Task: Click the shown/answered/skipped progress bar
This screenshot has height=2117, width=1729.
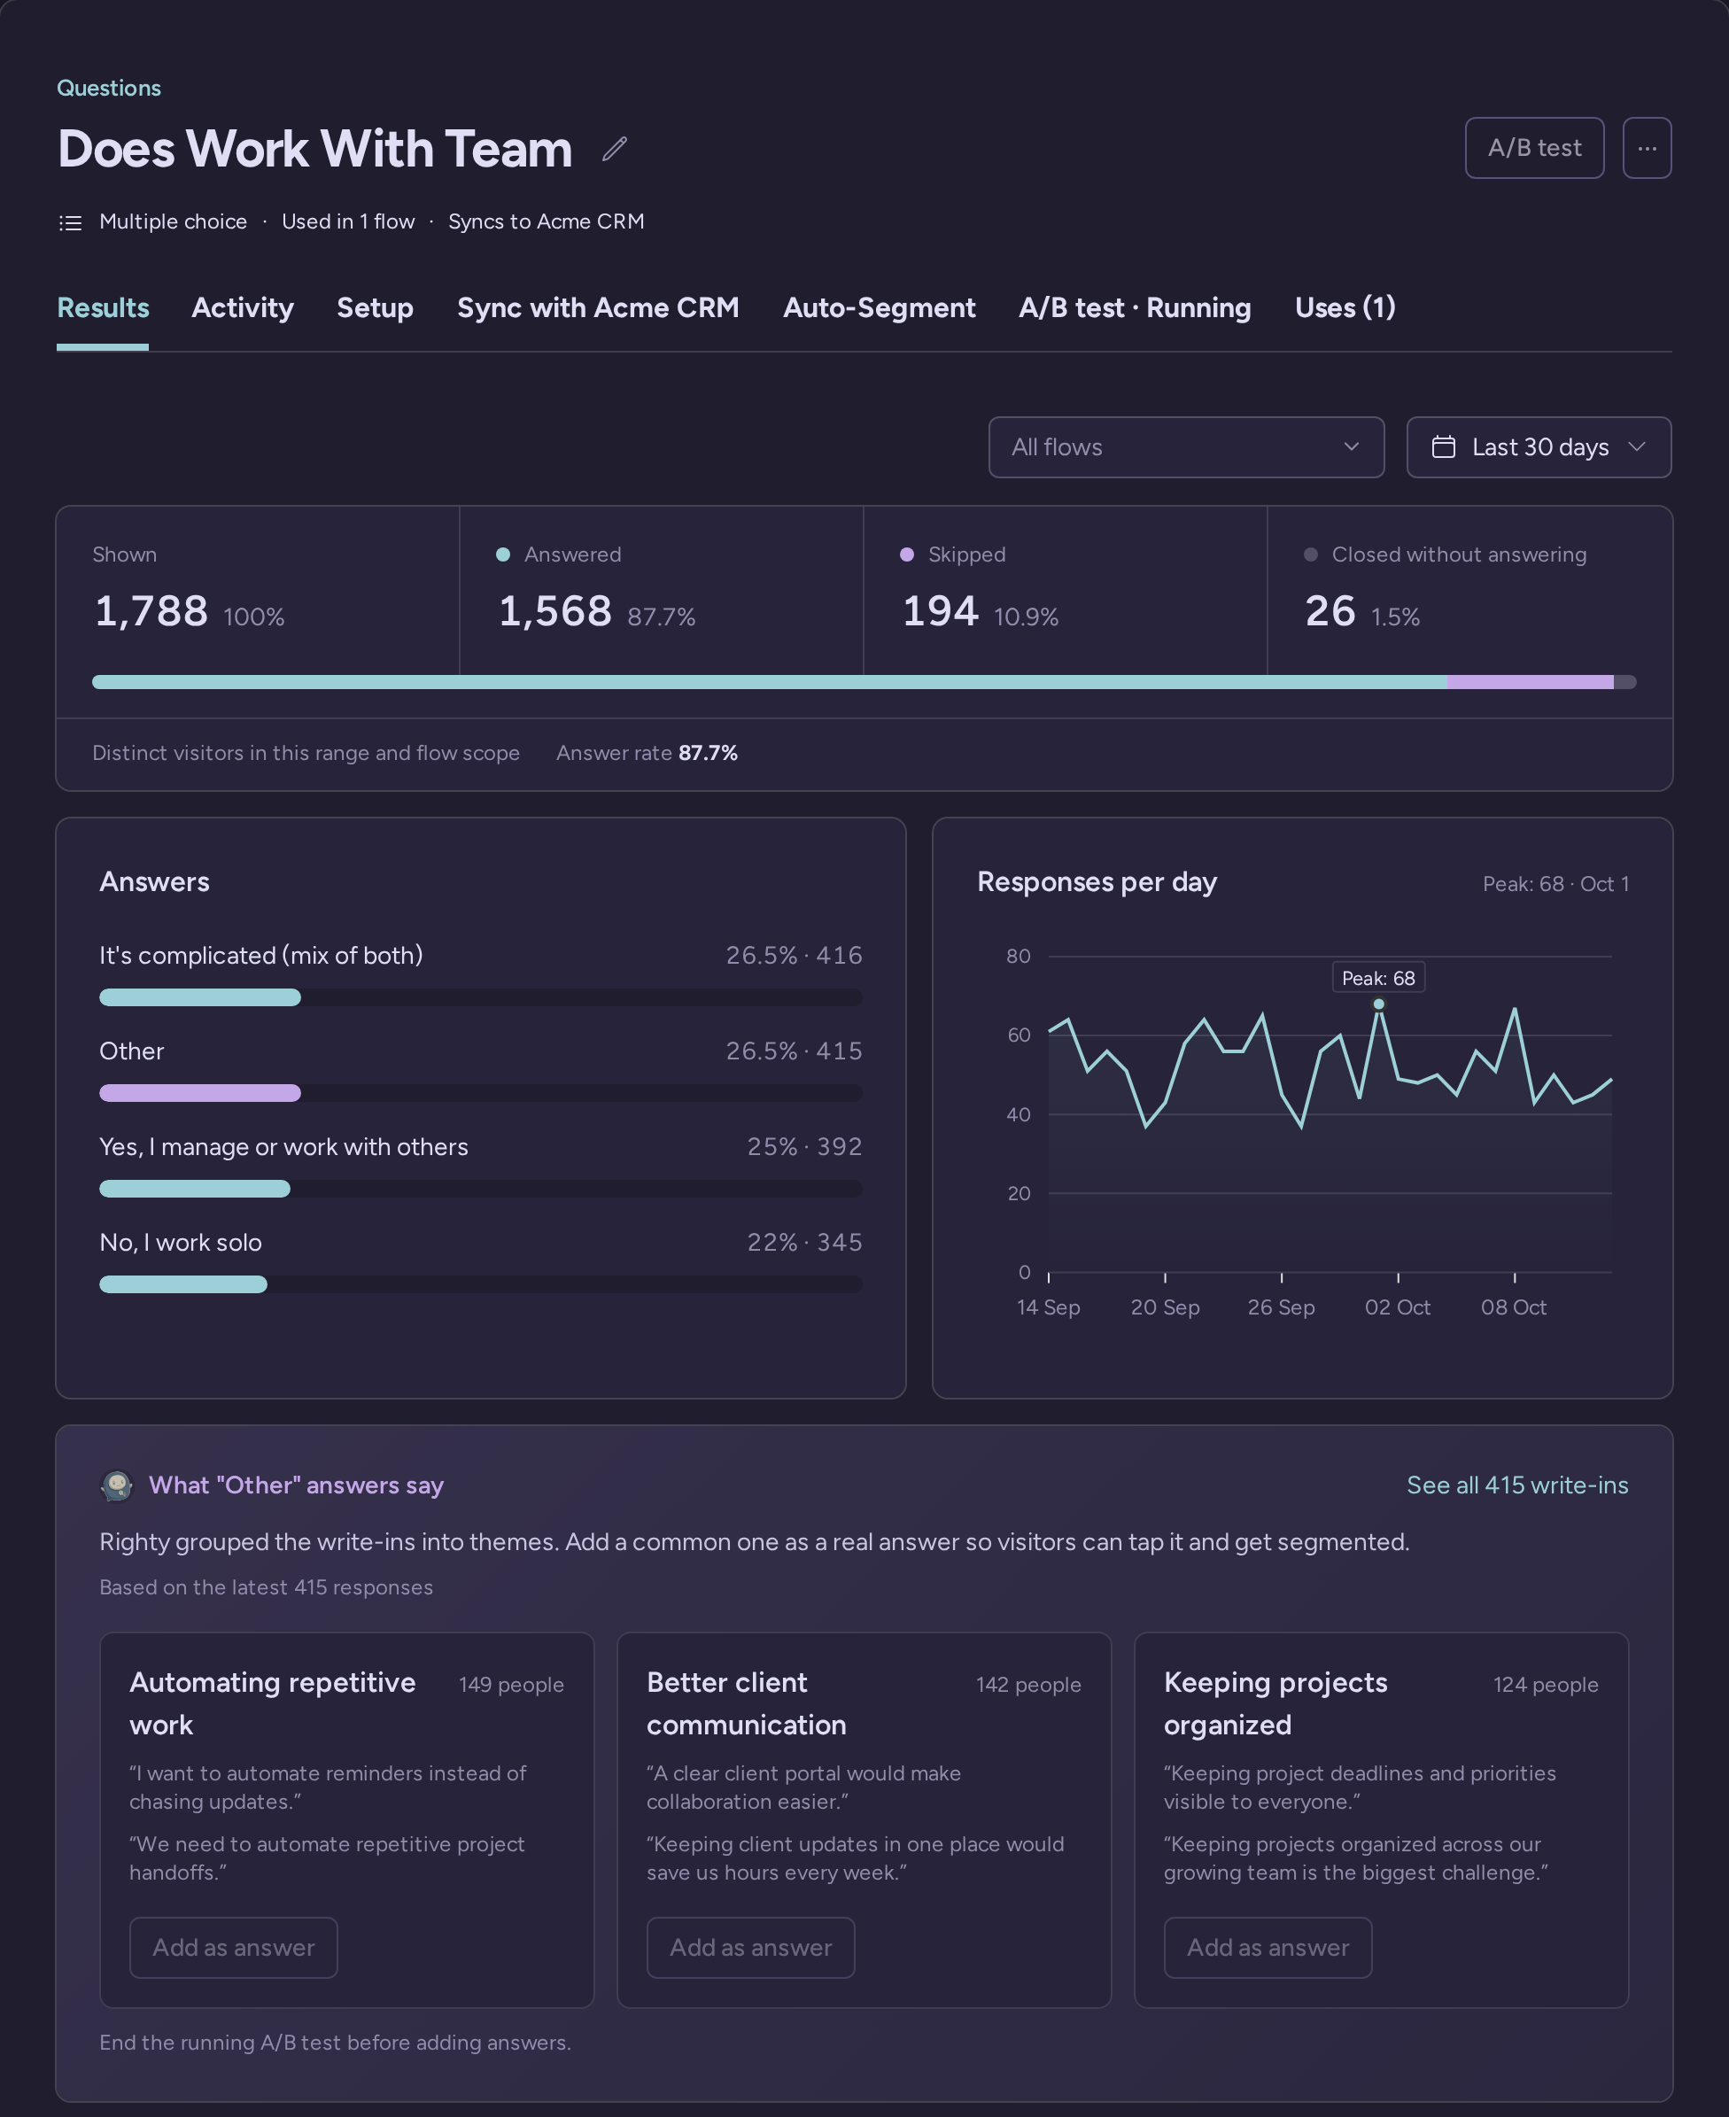Action: point(864,682)
